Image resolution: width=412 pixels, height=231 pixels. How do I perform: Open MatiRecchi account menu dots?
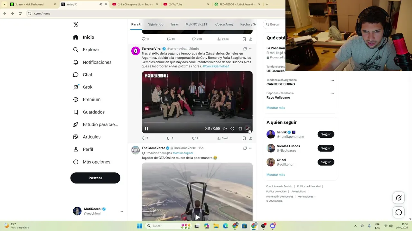(121, 211)
